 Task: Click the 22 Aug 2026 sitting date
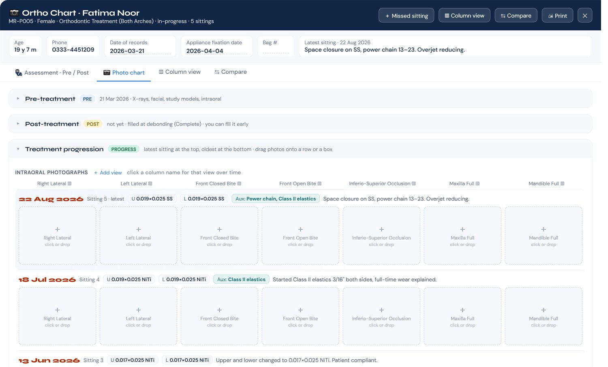pyautogui.click(x=51, y=199)
